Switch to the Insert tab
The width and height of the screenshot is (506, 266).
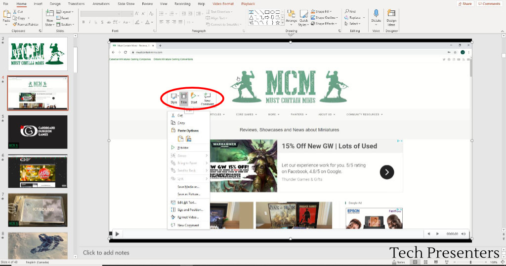tap(38, 4)
